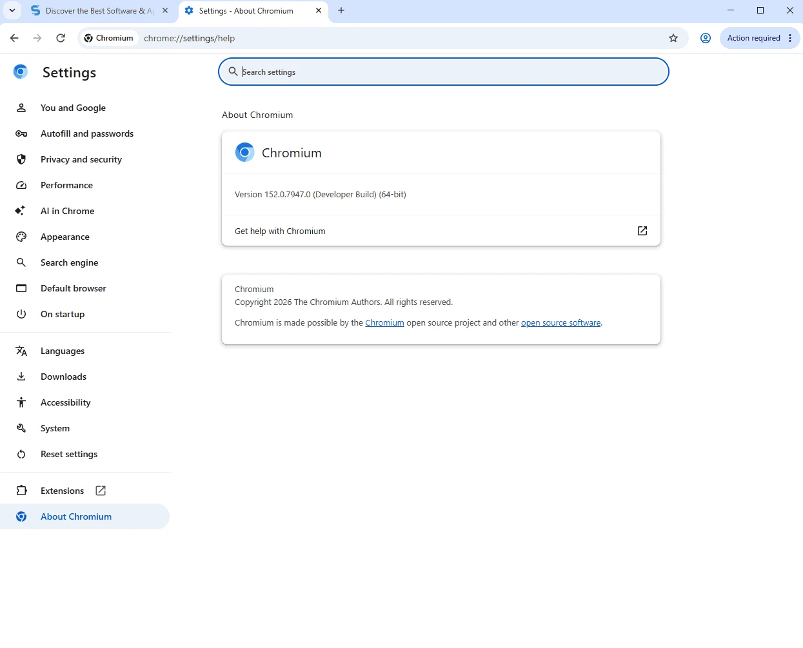Click the Downloads arrow icon
The image size is (803, 648).
coord(21,377)
